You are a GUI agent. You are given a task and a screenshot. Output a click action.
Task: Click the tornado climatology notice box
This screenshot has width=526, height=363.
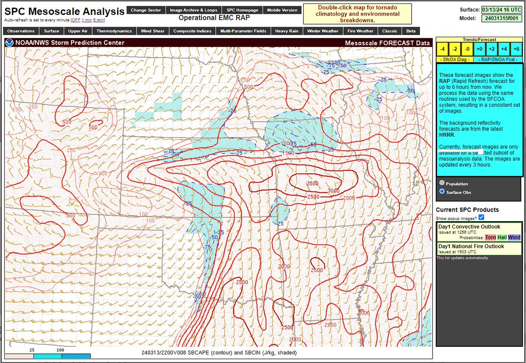point(357,14)
